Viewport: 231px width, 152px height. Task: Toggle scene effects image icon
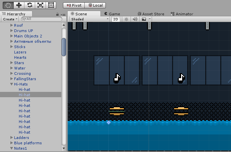(x=144, y=19)
